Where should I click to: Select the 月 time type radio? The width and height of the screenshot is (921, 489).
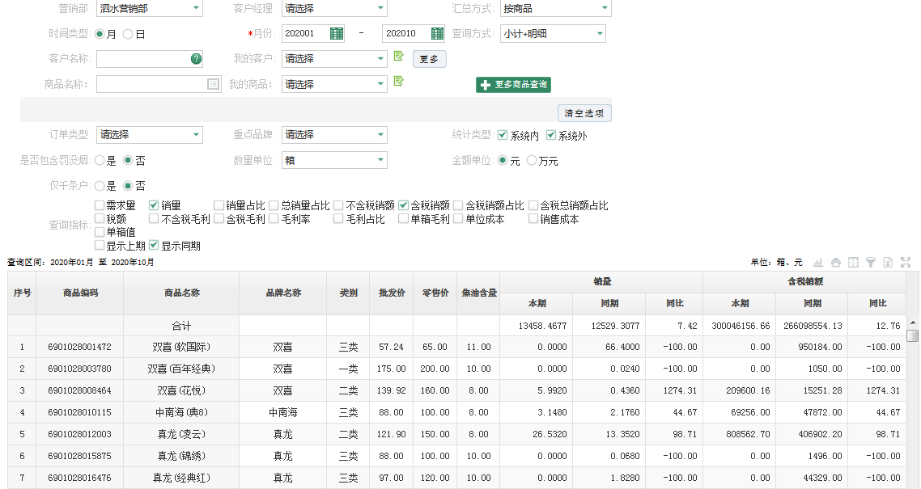point(100,34)
